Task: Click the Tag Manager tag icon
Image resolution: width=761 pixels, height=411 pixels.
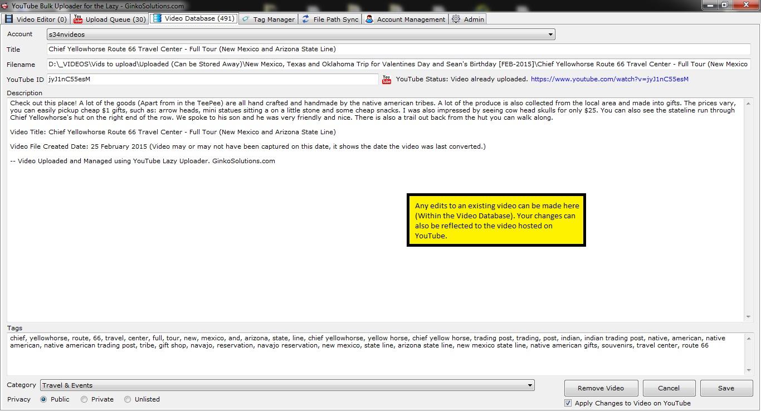Action: click(245, 19)
